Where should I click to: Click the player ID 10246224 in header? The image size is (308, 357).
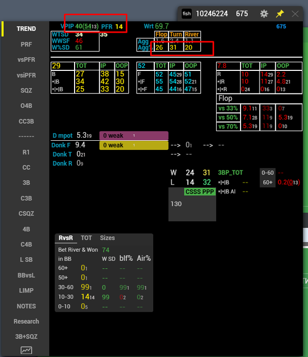coord(212,14)
